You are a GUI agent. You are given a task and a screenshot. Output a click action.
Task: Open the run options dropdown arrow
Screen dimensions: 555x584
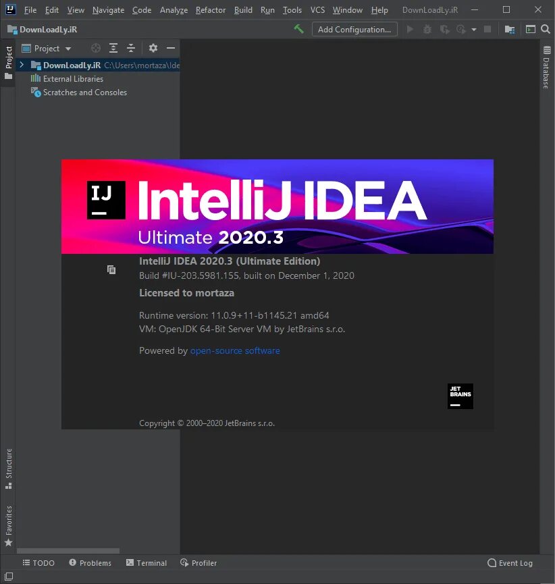[474, 30]
